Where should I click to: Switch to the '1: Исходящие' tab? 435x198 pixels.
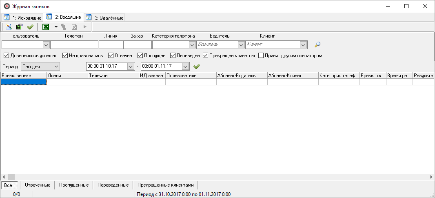click(23, 18)
